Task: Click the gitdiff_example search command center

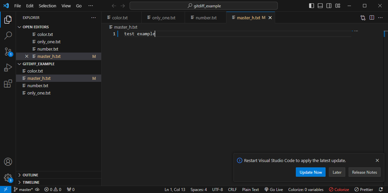Action: point(204,6)
